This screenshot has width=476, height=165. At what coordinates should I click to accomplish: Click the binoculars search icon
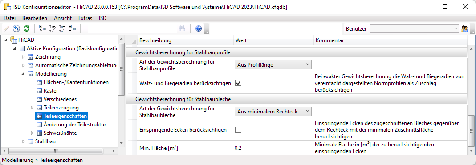coord(182,29)
